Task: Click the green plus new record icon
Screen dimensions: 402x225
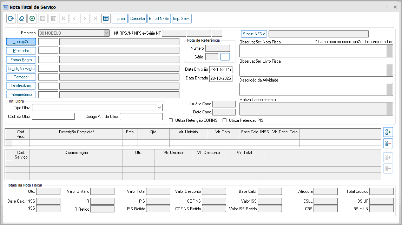Action: pyautogui.click(x=32, y=19)
